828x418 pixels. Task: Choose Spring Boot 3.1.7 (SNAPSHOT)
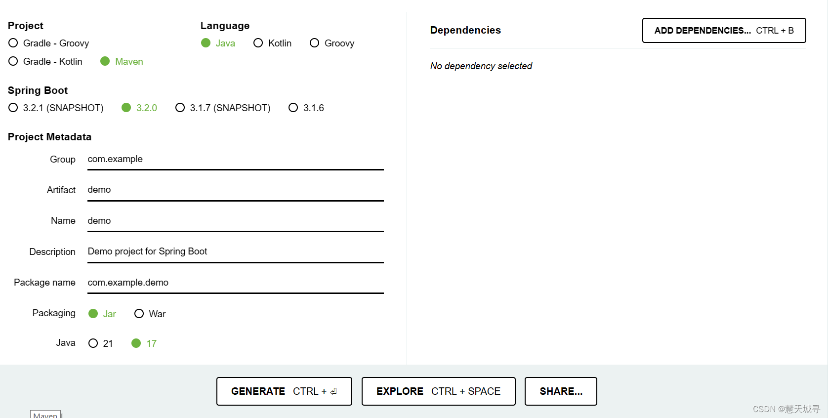tap(223, 108)
